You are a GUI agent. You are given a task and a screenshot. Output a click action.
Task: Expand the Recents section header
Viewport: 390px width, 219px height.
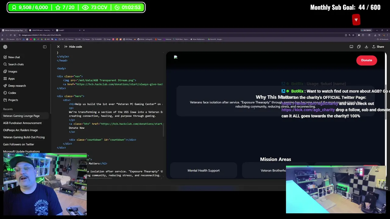pyautogui.click(x=8, y=109)
